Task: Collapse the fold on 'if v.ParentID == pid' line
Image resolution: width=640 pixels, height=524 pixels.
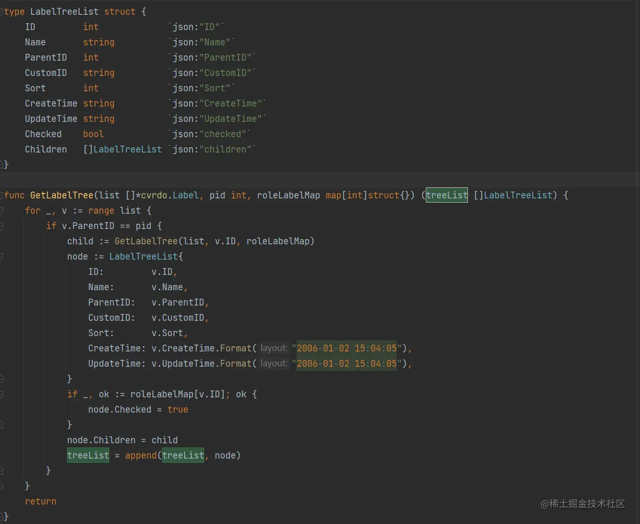Action: [x=2, y=226]
